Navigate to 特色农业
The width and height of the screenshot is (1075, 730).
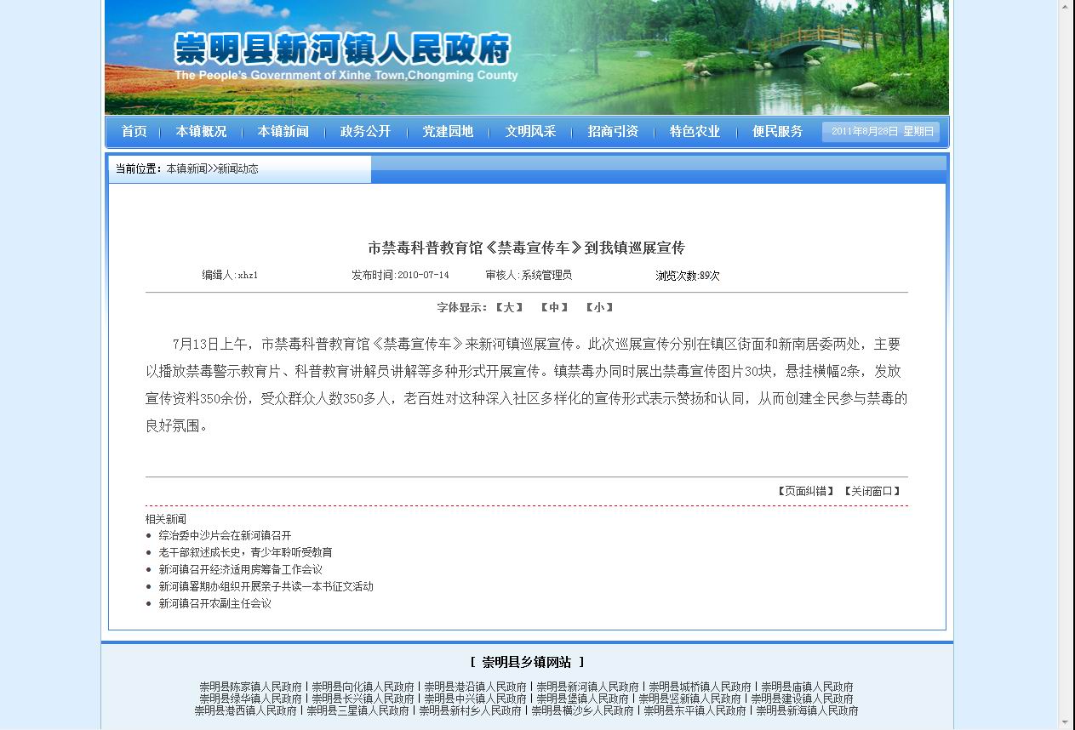pyautogui.click(x=695, y=132)
